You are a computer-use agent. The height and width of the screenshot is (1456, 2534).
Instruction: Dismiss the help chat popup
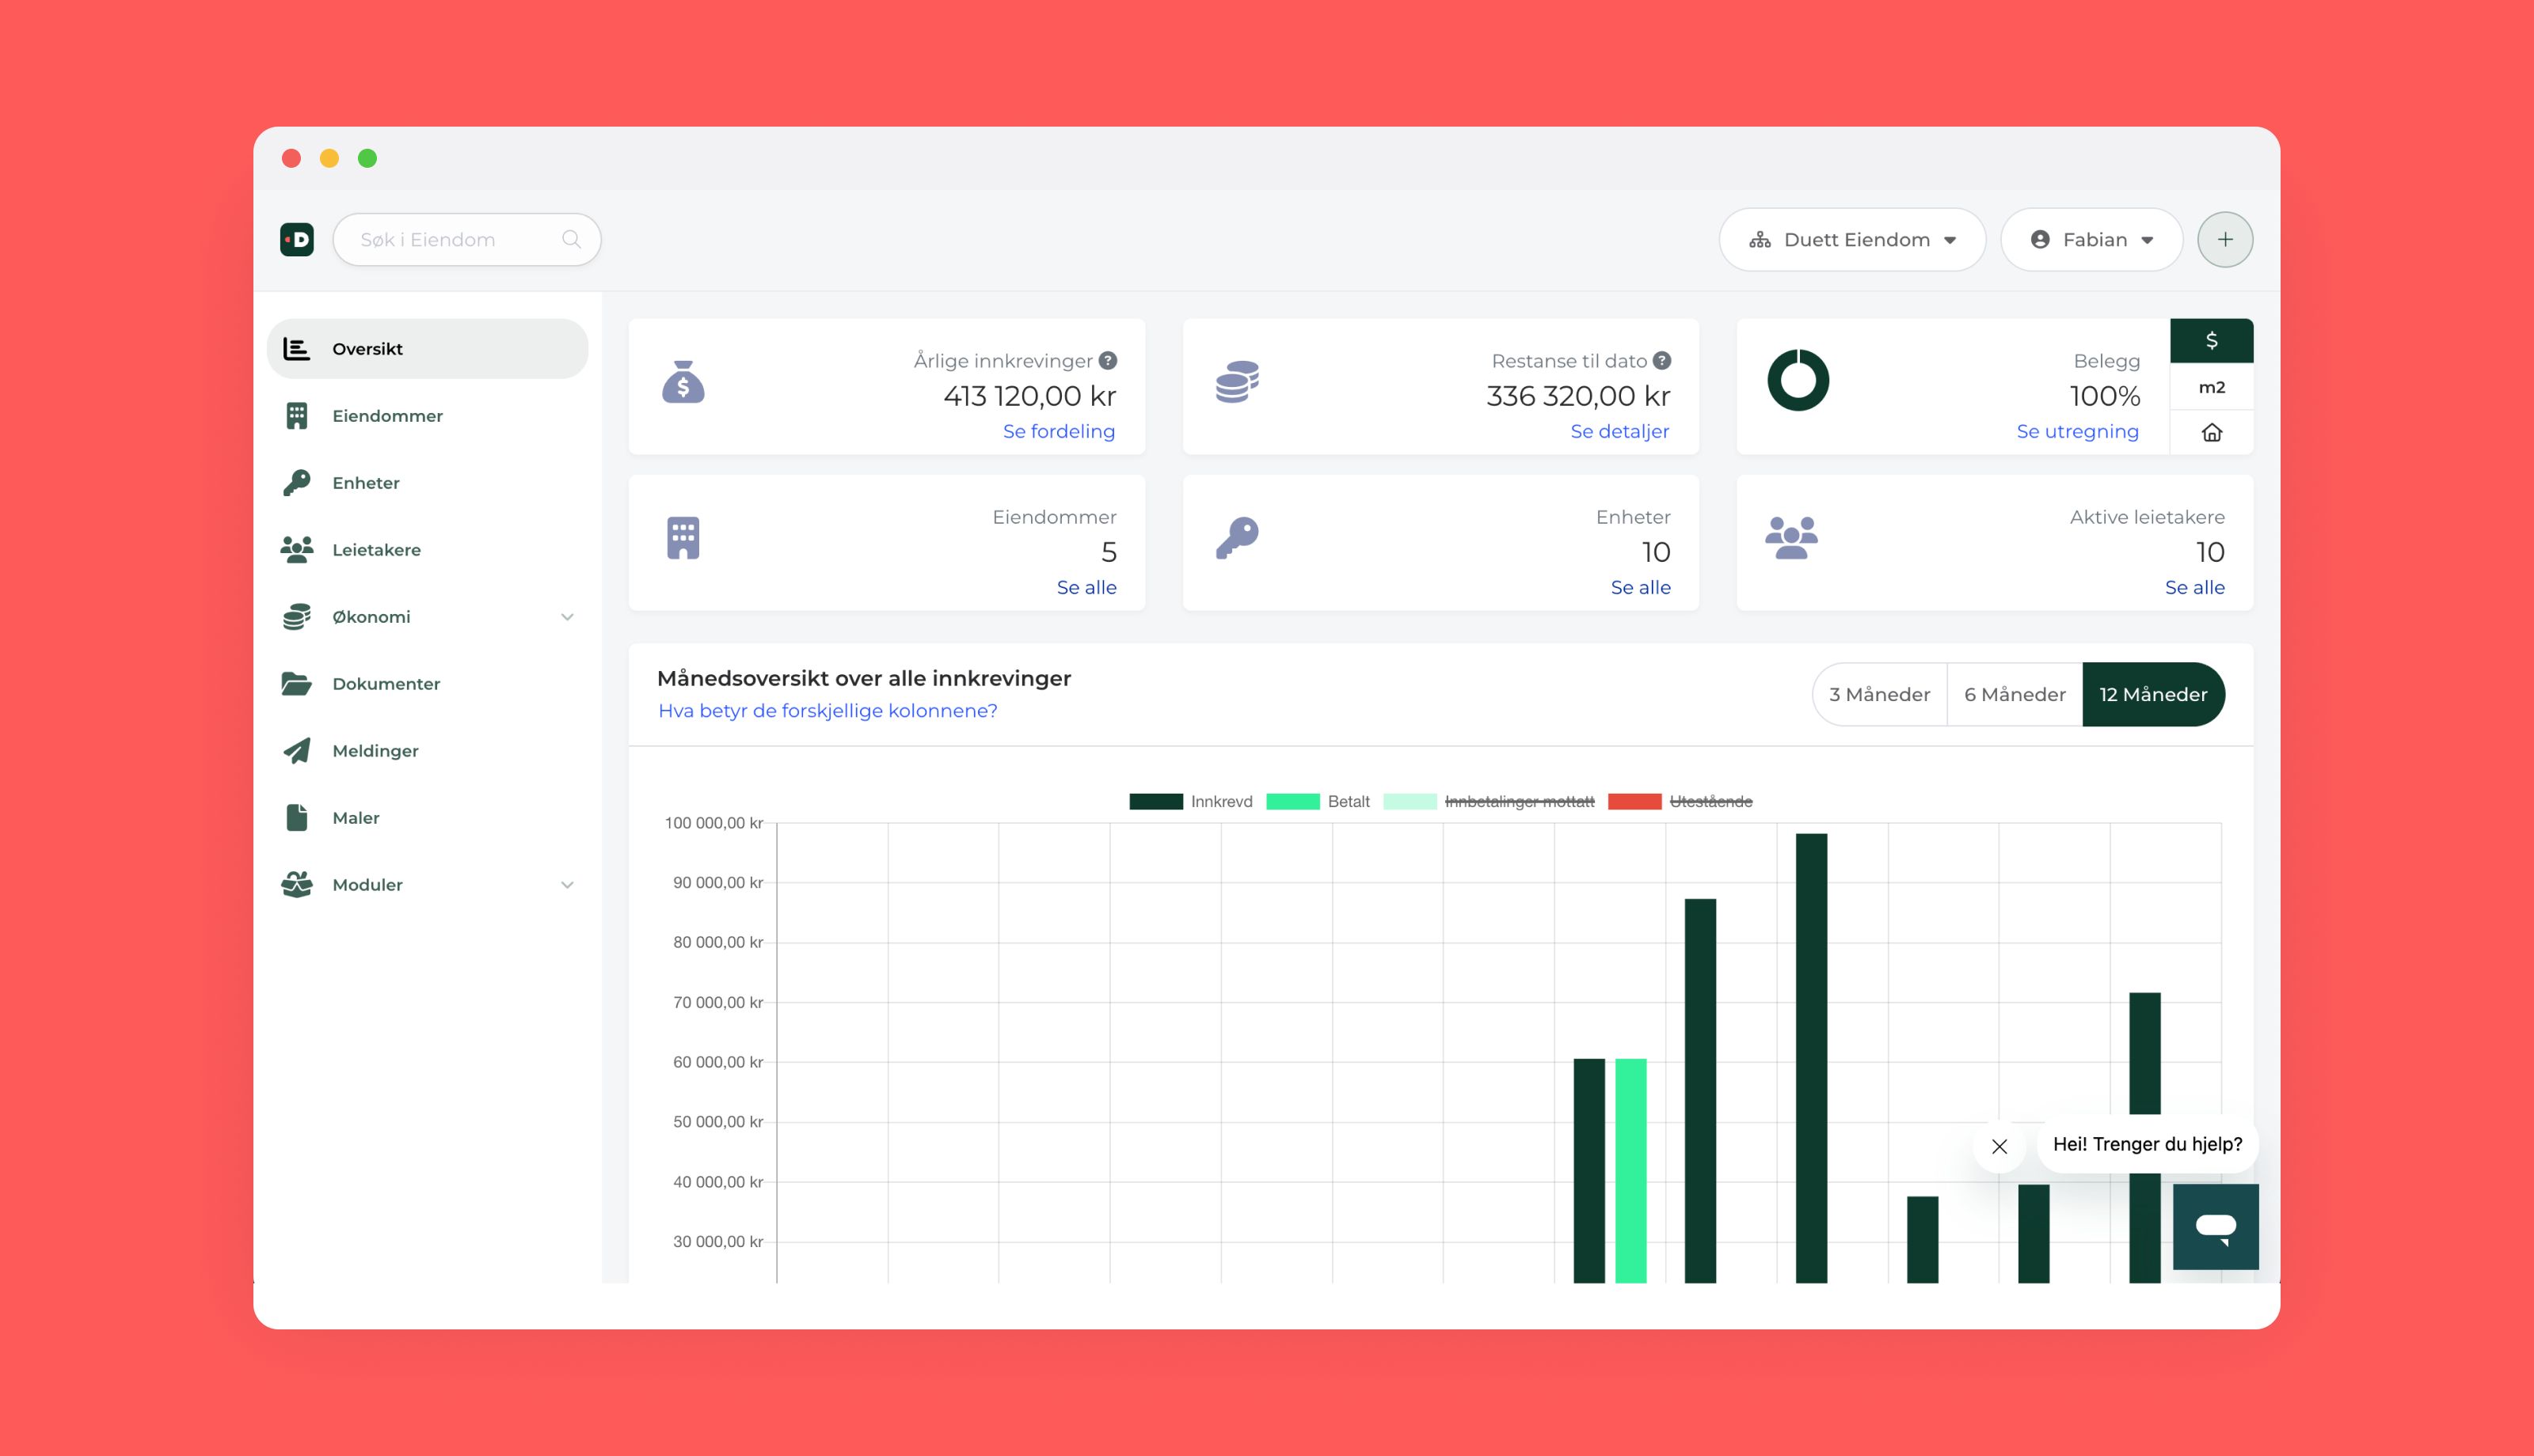[1999, 1146]
